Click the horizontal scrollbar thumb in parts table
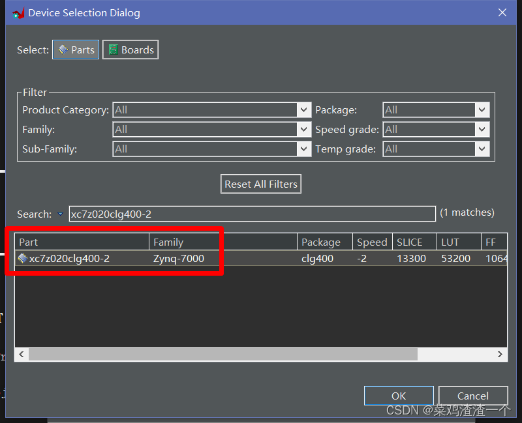Viewport: 522px width, 423px height. click(x=223, y=354)
